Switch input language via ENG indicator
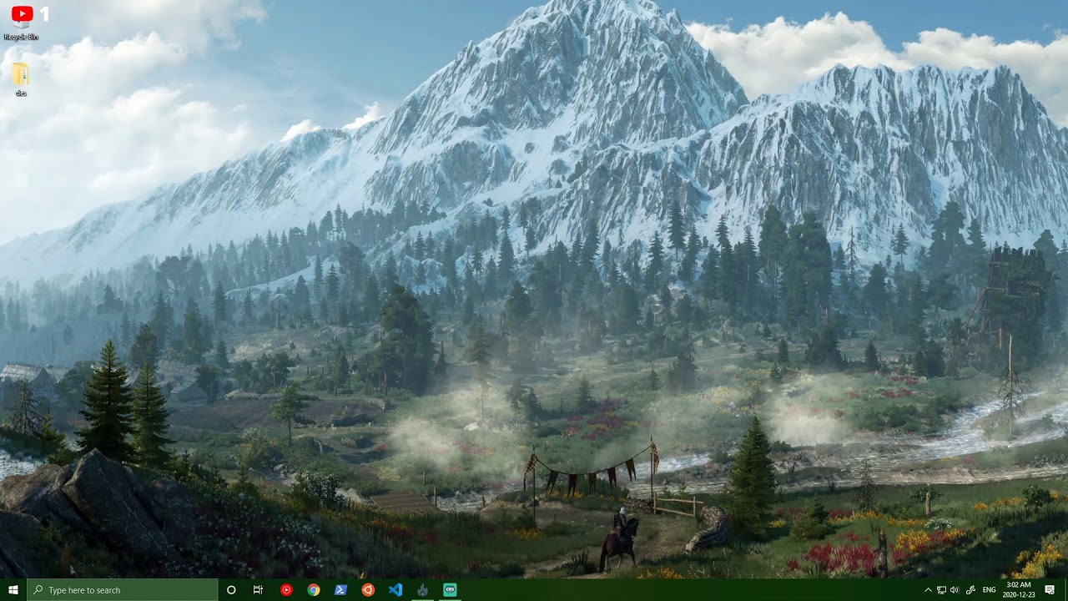The height and width of the screenshot is (601, 1068). (990, 590)
